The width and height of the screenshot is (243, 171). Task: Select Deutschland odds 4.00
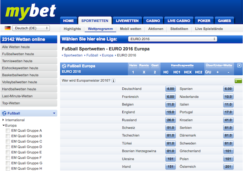(171, 89)
